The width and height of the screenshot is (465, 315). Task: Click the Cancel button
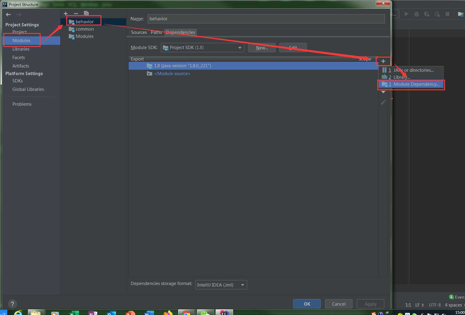coord(338,304)
